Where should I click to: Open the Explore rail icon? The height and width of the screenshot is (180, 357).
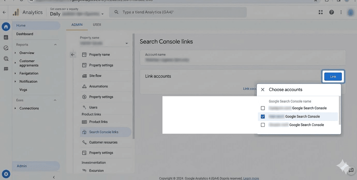click(6, 48)
